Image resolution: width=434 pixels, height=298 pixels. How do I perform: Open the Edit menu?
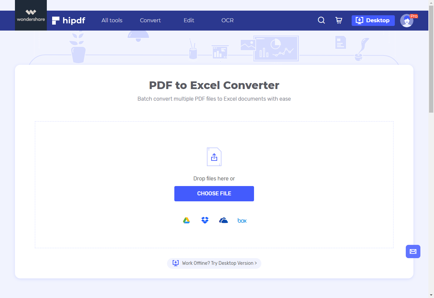point(189,20)
